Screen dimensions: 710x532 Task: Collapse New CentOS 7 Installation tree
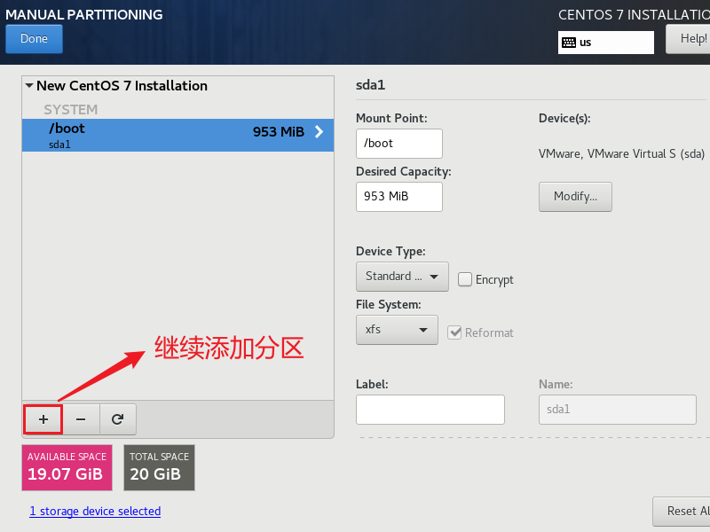[x=29, y=85]
